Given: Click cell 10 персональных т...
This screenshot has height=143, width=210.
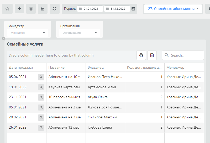Looking at the screenshot, I should pyautogui.click(x=66, y=97).
